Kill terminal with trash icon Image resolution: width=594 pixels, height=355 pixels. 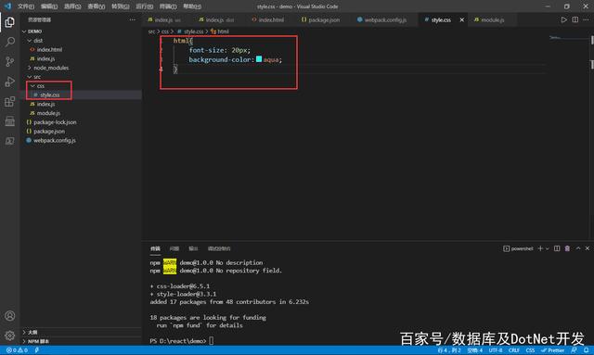[567, 248]
